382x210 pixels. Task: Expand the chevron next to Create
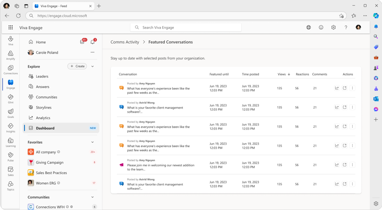coord(93,66)
